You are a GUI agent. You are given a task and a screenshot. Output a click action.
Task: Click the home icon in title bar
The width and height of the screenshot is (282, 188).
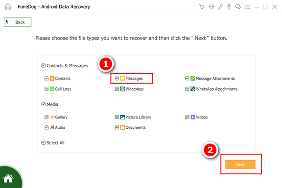pyautogui.click(x=7, y=7)
